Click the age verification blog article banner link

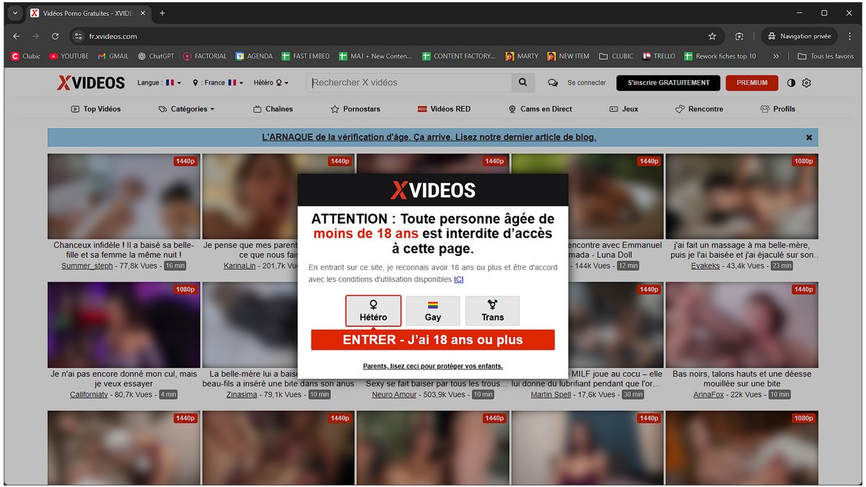(x=429, y=137)
